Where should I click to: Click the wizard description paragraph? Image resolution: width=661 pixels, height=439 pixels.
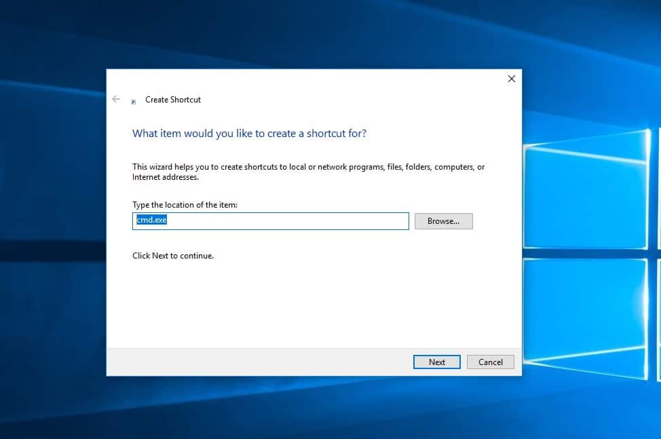click(x=308, y=172)
